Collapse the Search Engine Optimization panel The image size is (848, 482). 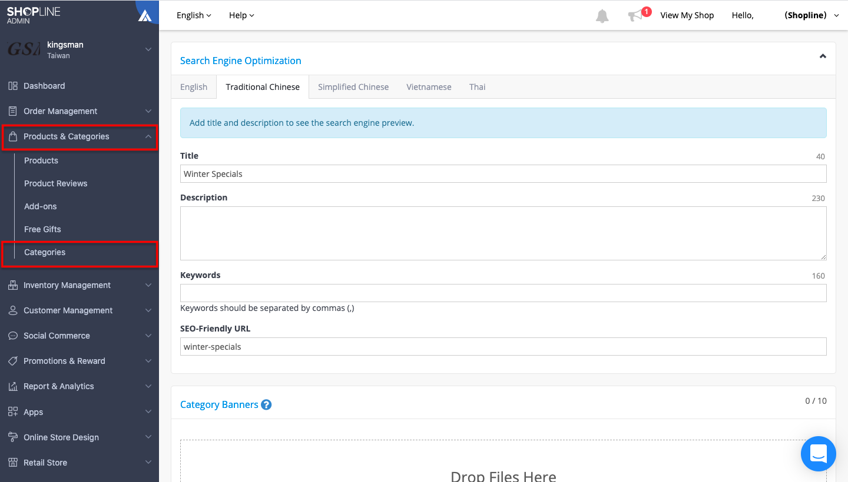coord(823,56)
